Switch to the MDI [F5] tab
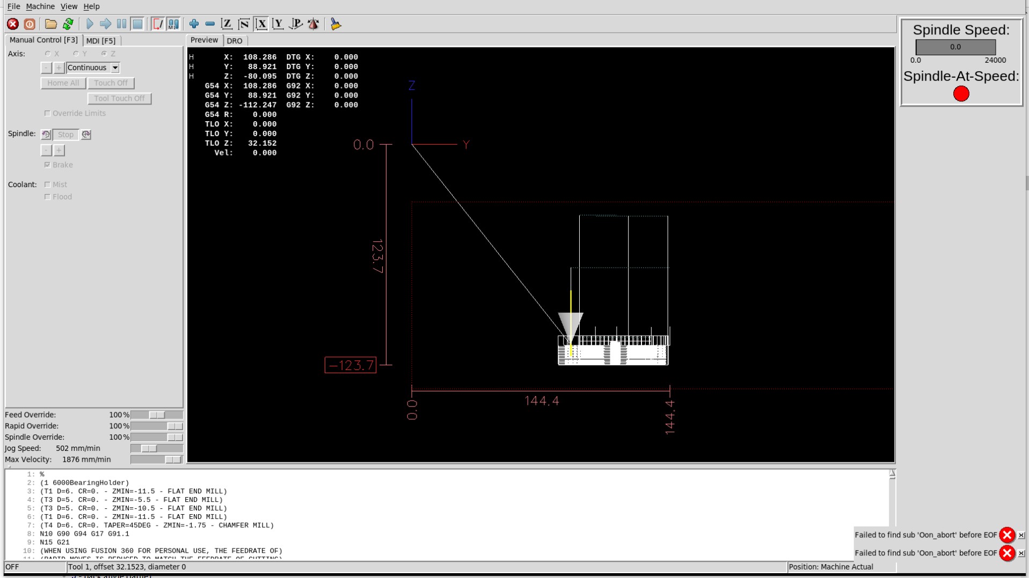Screen dimensions: 1029x578 pos(101,41)
